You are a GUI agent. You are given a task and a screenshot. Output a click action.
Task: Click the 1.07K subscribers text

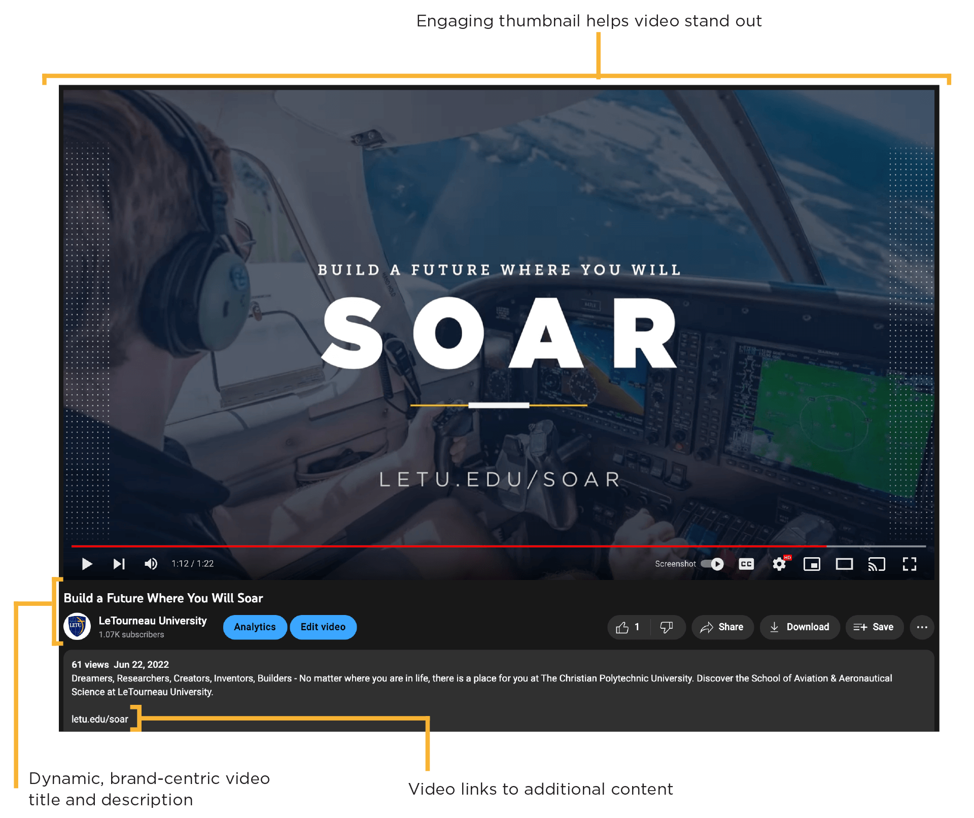(131, 635)
